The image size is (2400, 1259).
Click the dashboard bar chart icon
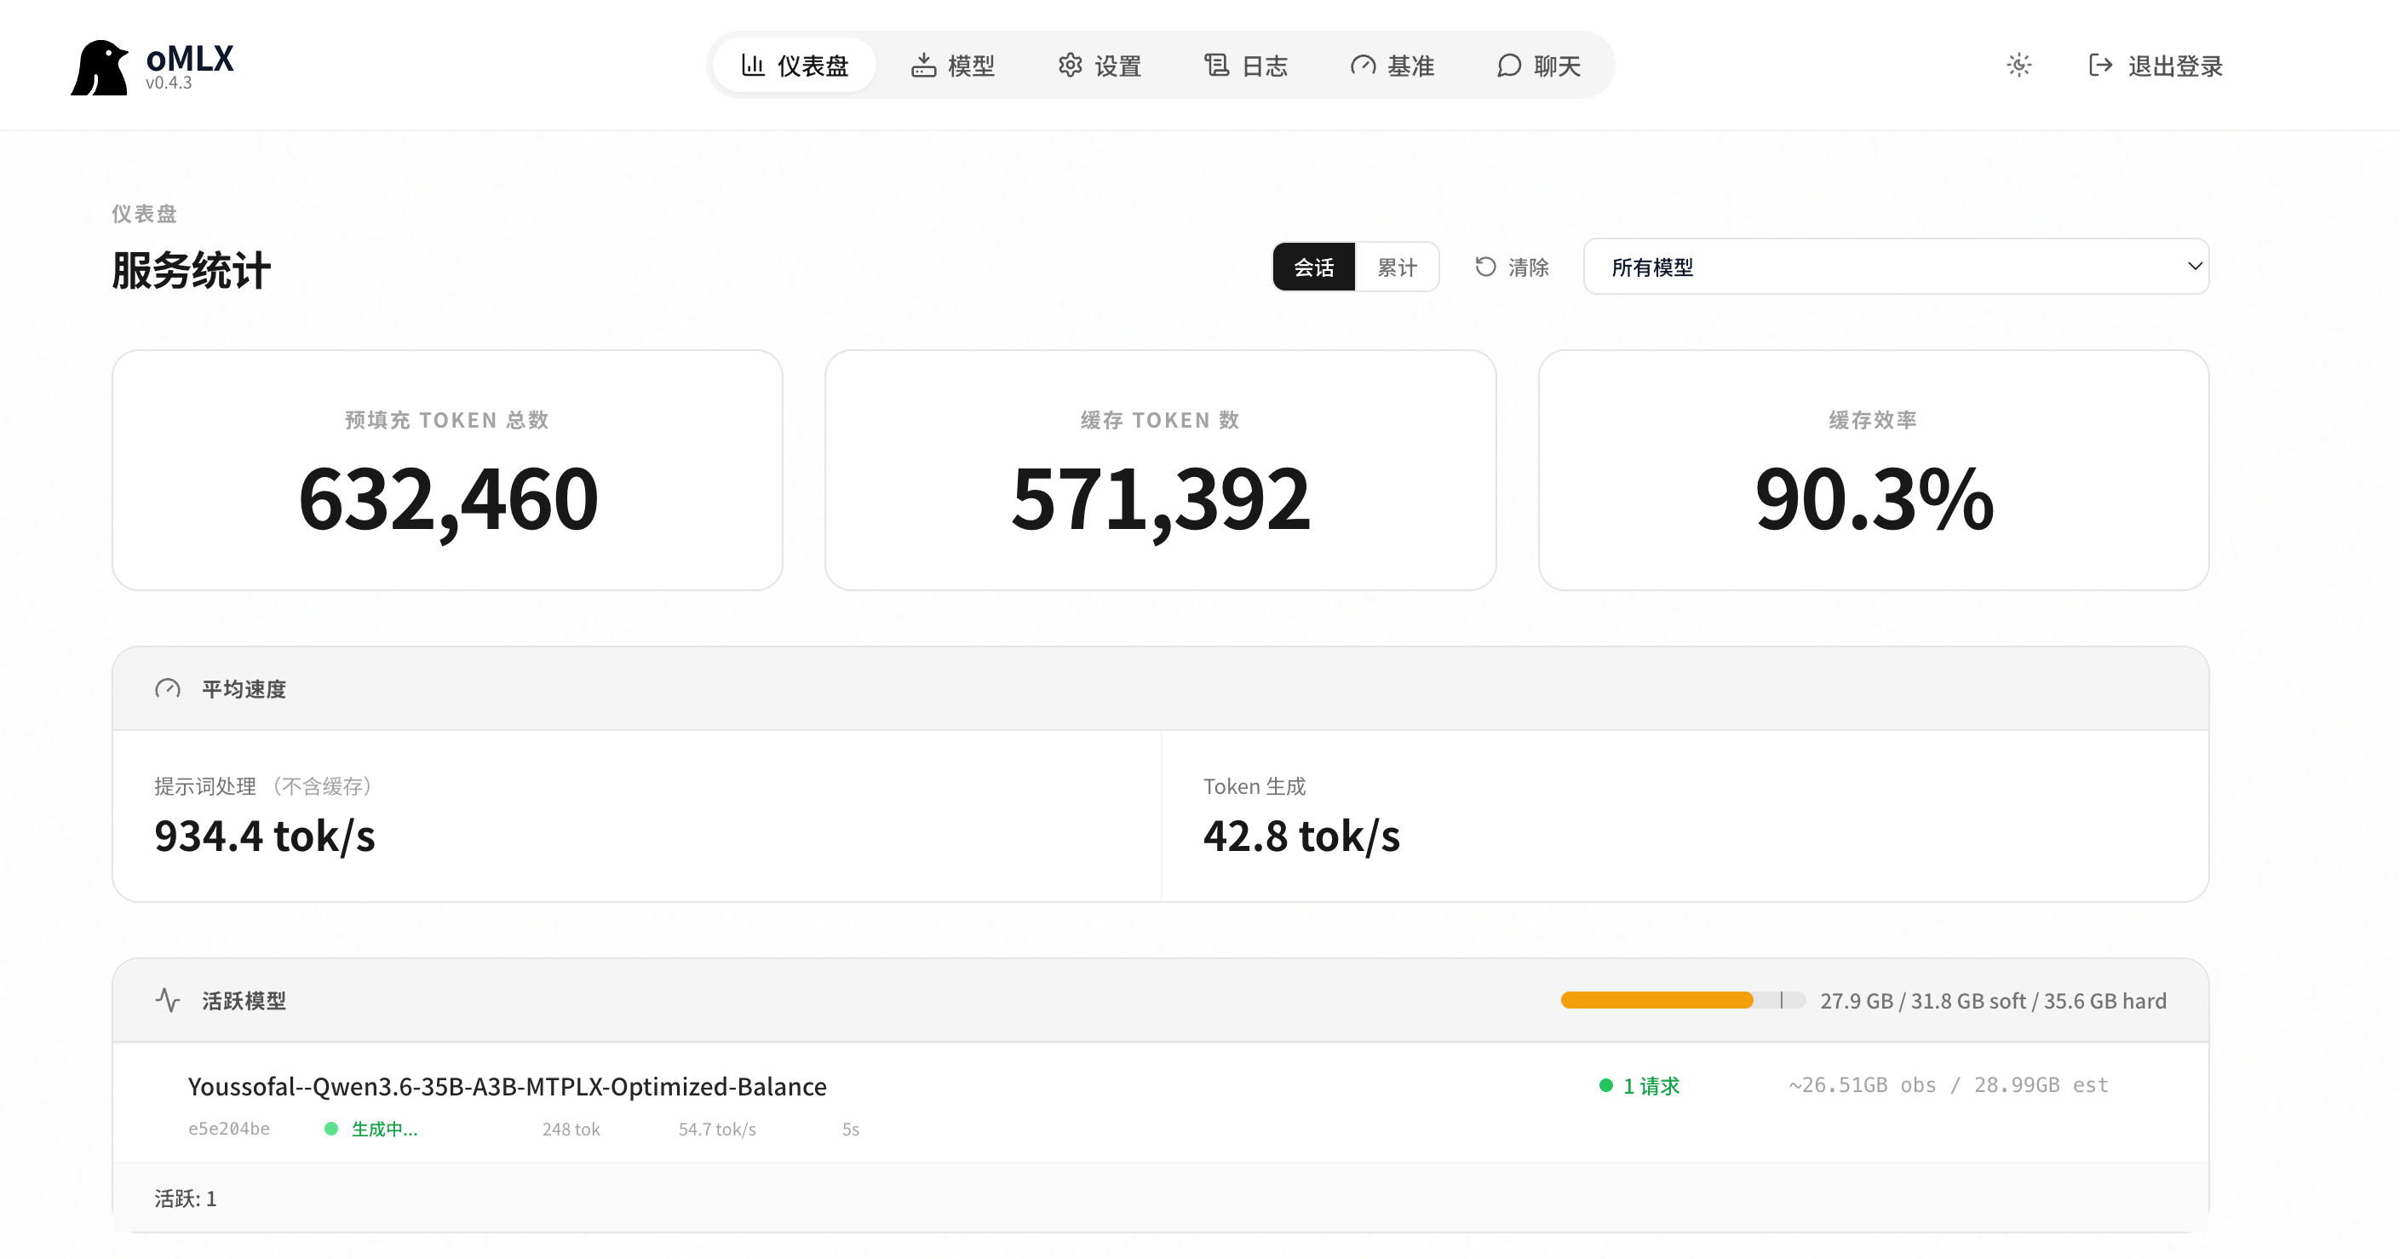tap(753, 66)
